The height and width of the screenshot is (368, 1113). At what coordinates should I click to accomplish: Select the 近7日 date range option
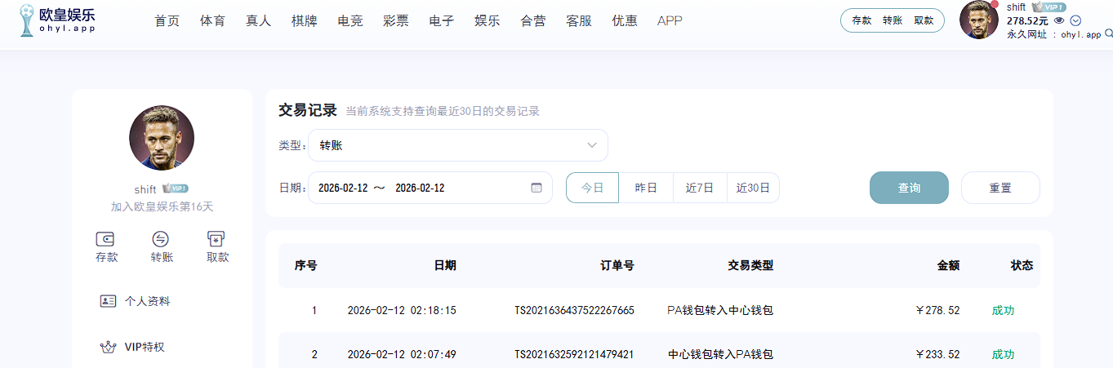coord(700,188)
